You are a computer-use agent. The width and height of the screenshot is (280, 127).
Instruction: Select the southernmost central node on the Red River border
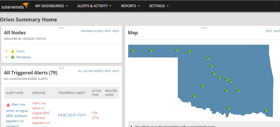(x=228, y=108)
